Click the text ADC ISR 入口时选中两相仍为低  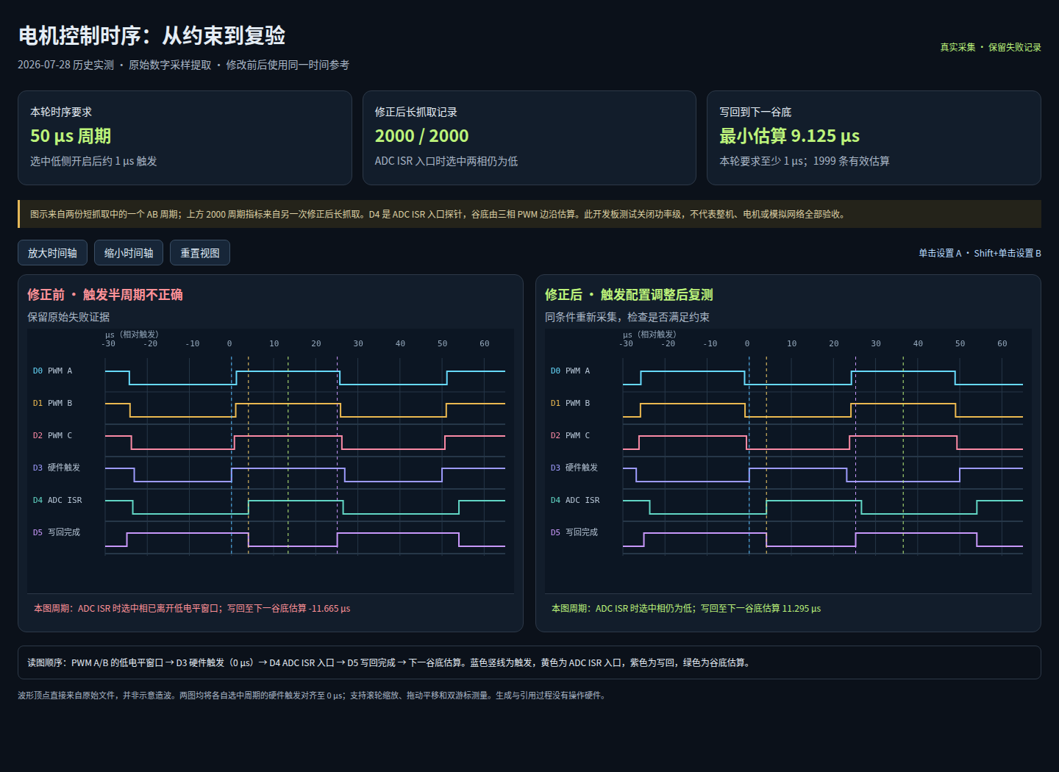446,161
